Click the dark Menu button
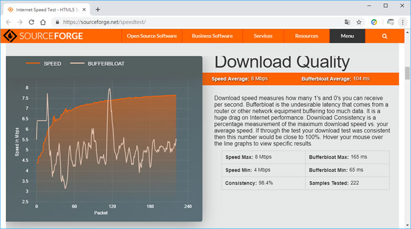This screenshot has width=411, height=229. (x=348, y=36)
